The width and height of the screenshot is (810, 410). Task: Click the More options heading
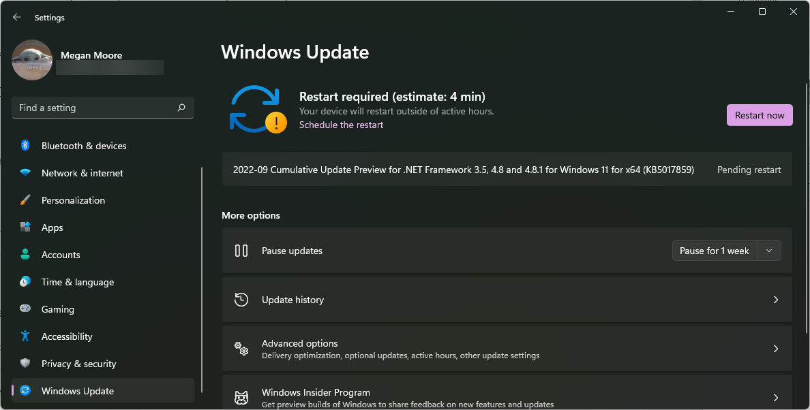[250, 215]
